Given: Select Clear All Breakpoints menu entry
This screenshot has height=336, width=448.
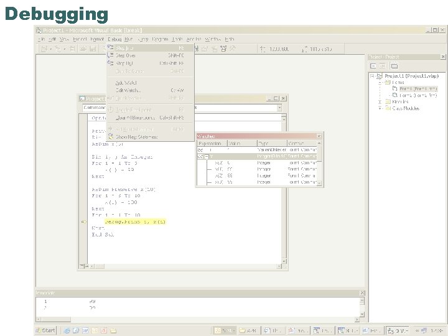Looking at the screenshot, I should tap(150, 118).
